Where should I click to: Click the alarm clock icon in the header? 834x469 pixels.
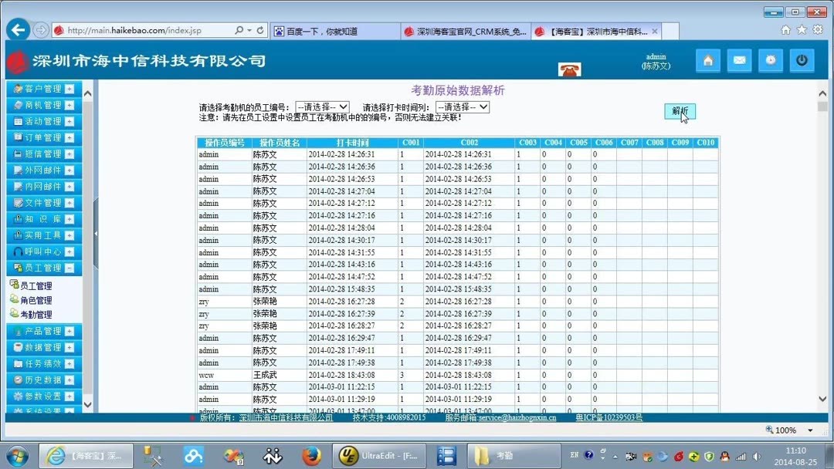(x=771, y=59)
